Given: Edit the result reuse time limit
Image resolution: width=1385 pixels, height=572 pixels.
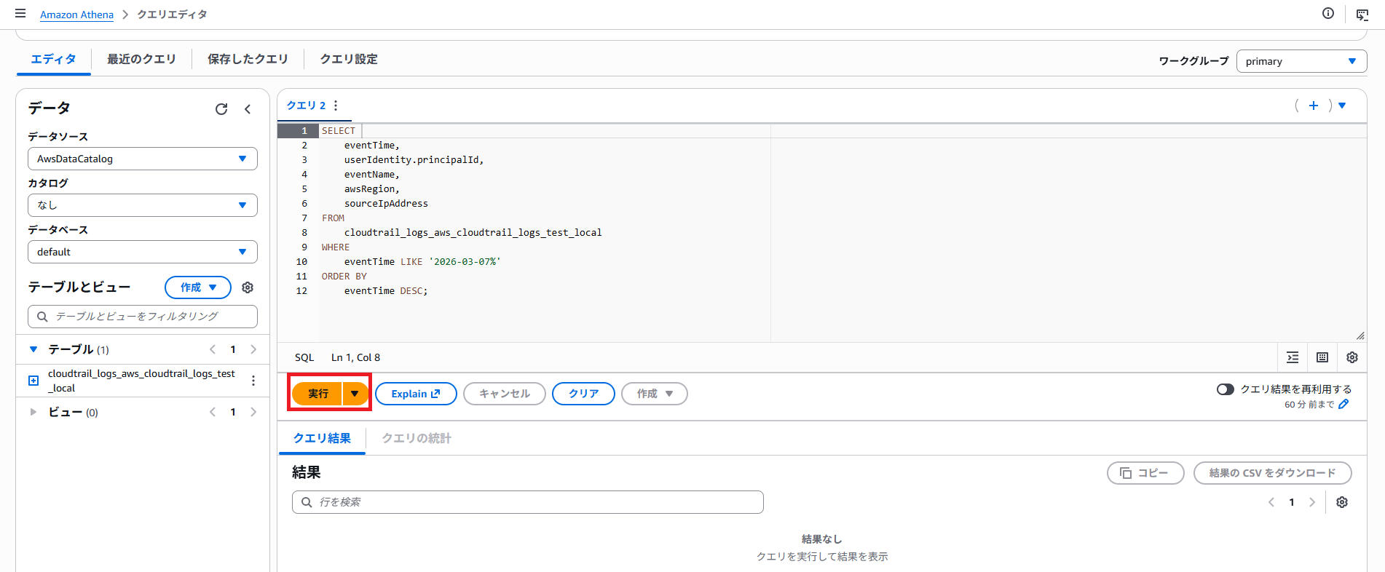Looking at the screenshot, I should click(1343, 404).
